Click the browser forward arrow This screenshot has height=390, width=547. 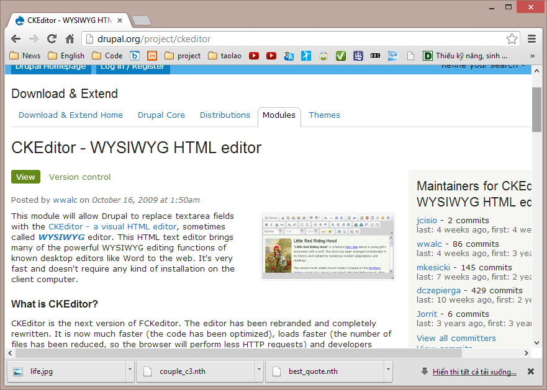[34, 38]
